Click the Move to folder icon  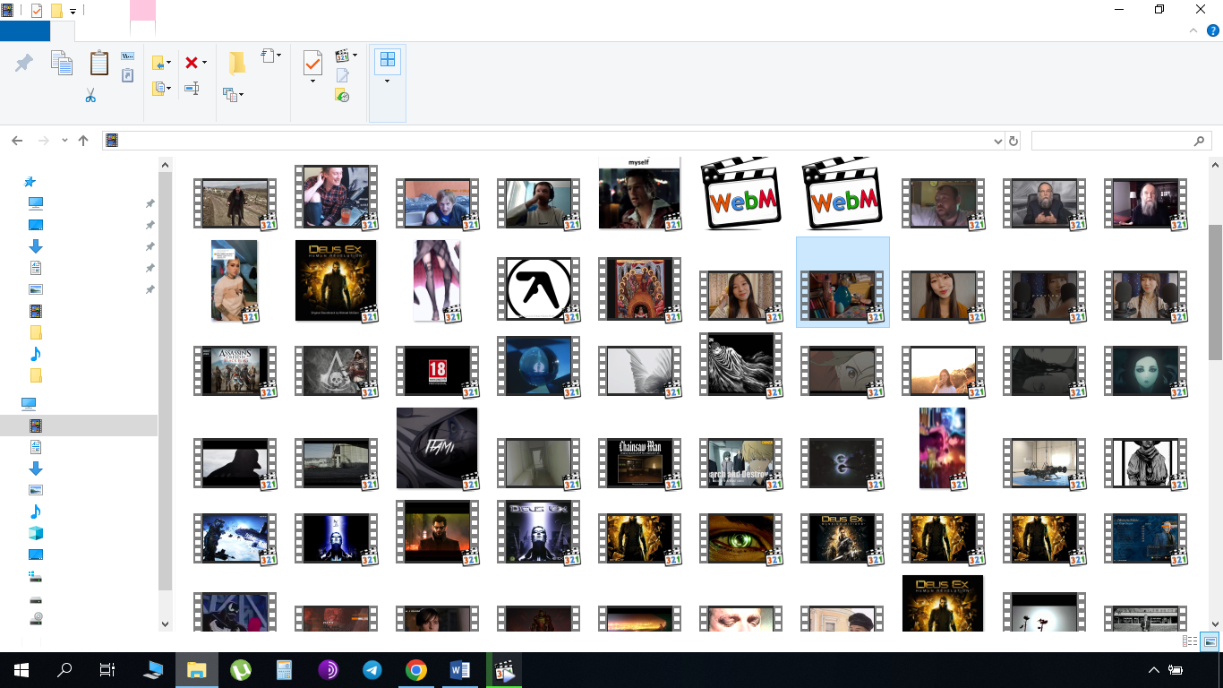click(x=158, y=63)
